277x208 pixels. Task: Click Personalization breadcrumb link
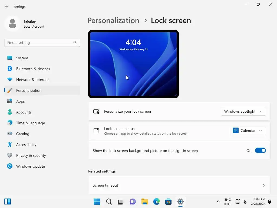tap(113, 21)
